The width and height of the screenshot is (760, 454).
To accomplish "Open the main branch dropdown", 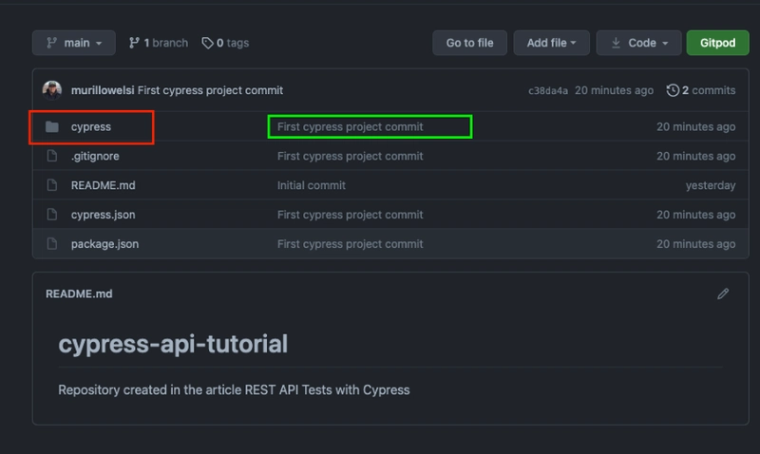I will (x=74, y=43).
